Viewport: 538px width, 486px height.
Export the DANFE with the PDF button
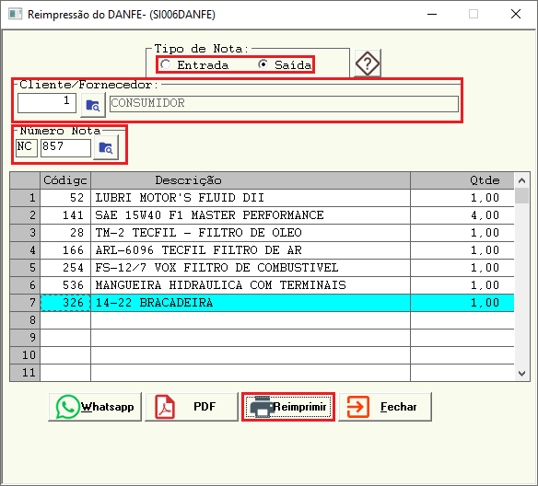pos(192,407)
